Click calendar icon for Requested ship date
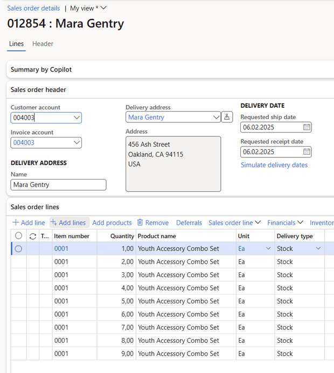 [x=307, y=128]
